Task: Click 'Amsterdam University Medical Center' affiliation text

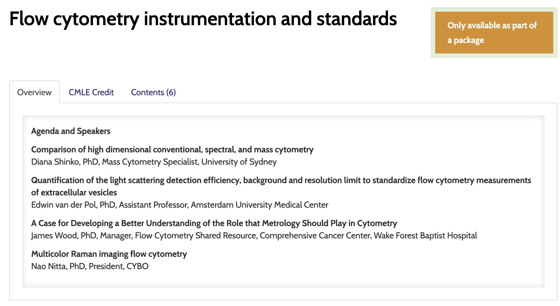Action: 259,205
